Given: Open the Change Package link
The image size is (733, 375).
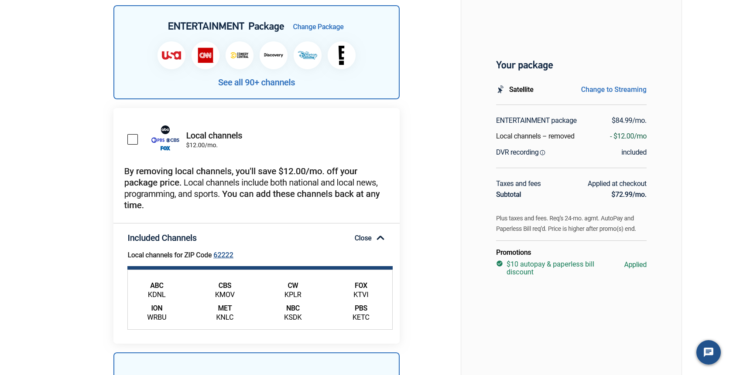Looking at the screenshot, I should (318, 27).
